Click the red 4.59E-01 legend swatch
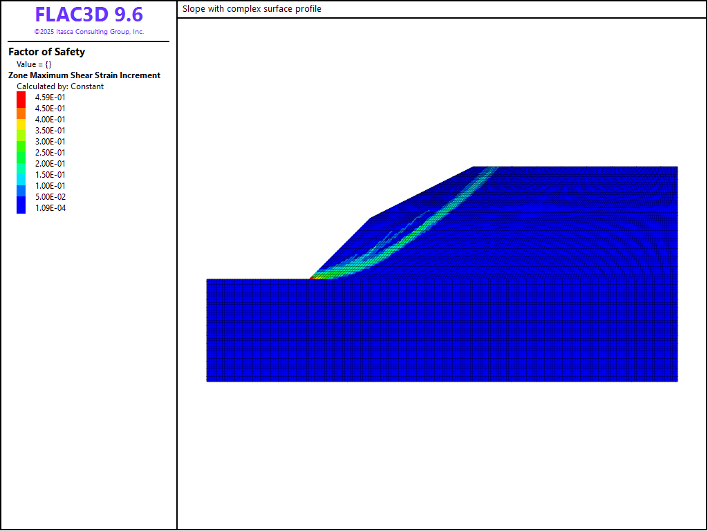708x531 pixels. [x=21, y=97]
